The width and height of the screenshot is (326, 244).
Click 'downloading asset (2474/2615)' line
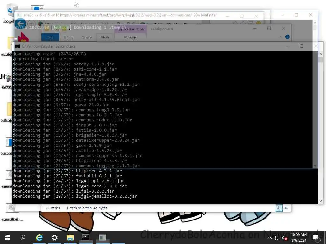49,54
